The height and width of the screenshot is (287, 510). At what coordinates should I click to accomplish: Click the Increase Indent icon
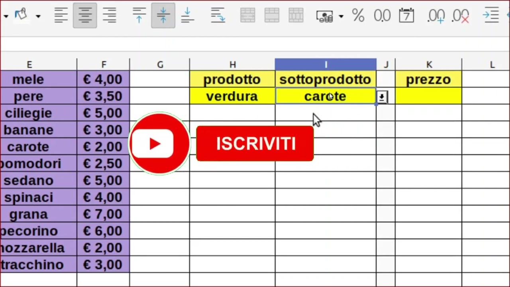click(490, 16)
